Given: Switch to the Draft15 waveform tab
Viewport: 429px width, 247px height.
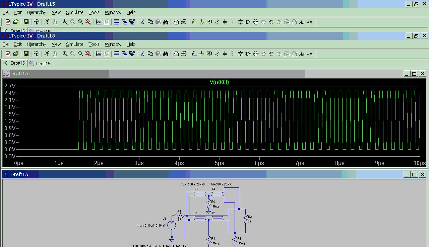Looking at the screenshot, I should (40, 64).
